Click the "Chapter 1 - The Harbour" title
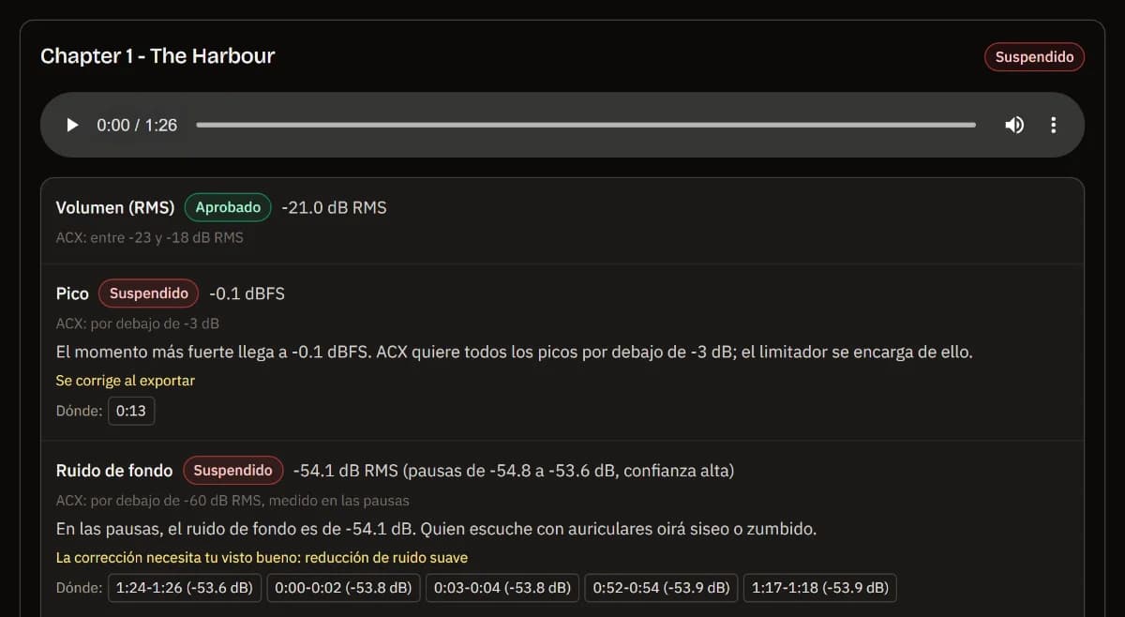Viewport: 1125px width, 617px height. pos(157,55)
